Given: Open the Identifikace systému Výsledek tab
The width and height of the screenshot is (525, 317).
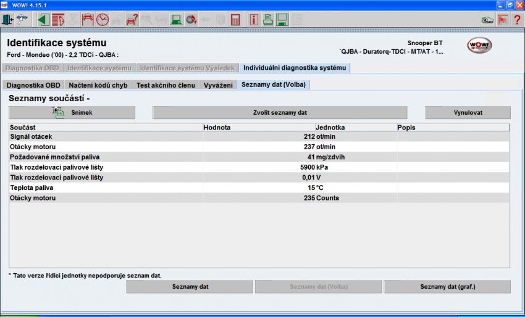Looking at the screenshot, I should [188, 68].
